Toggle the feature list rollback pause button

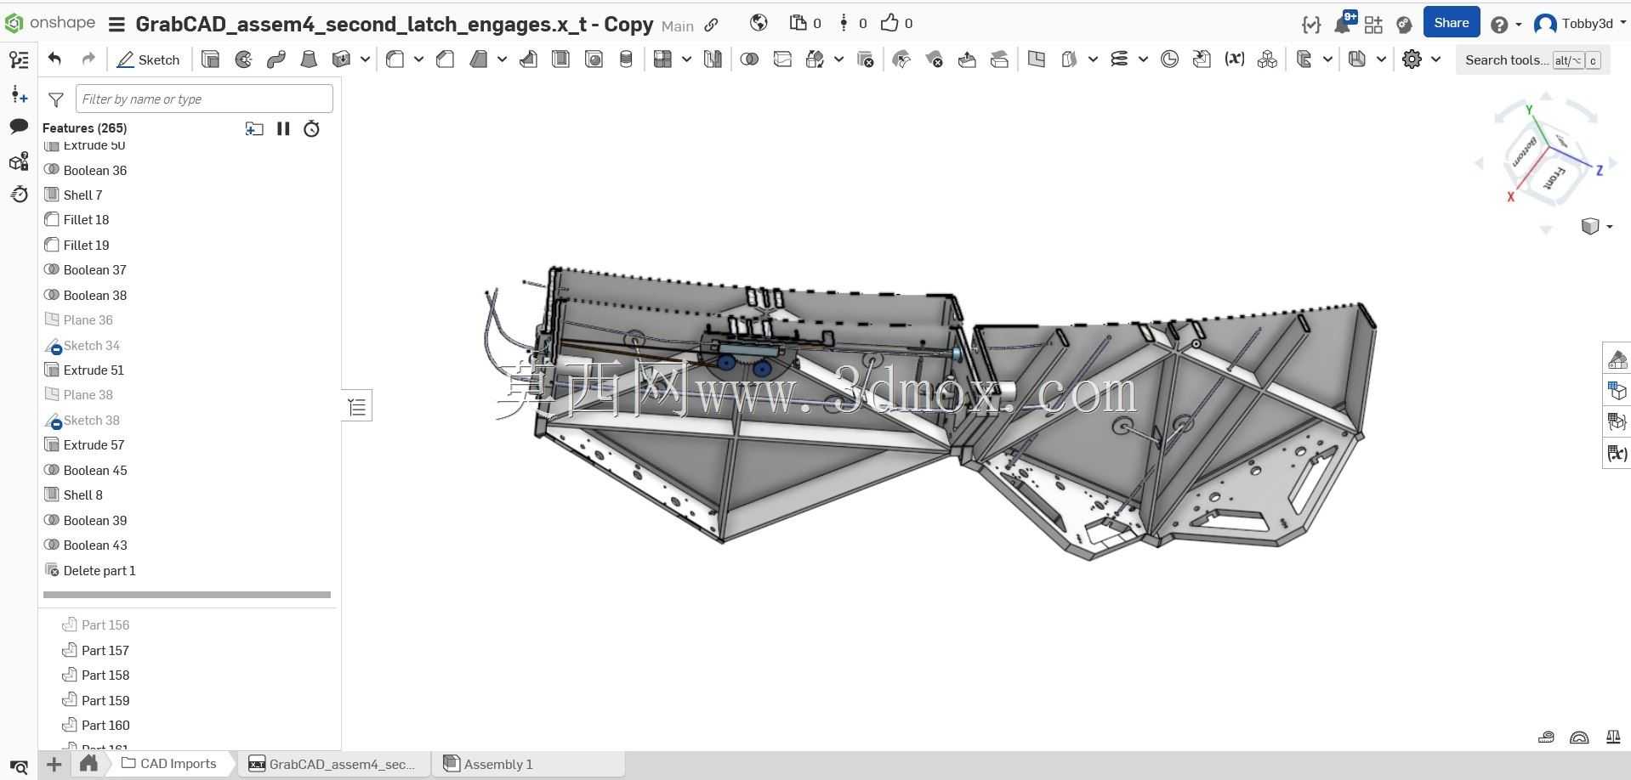[283, 128]
